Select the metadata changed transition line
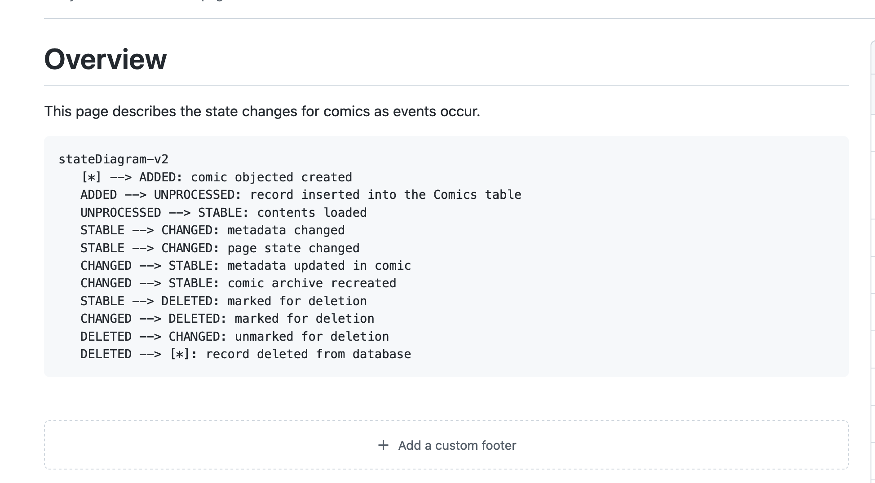The image size is (875, 483). point(212,230)
